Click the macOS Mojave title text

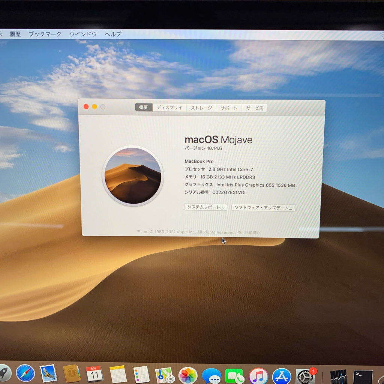point(219,140)
